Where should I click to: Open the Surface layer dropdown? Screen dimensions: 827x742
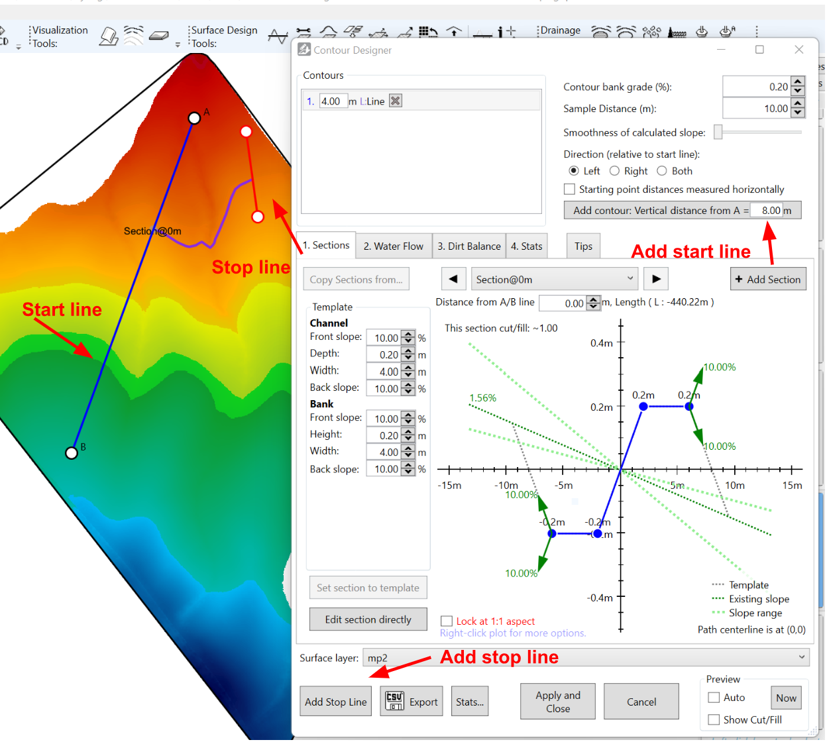(x=586, y=658)
